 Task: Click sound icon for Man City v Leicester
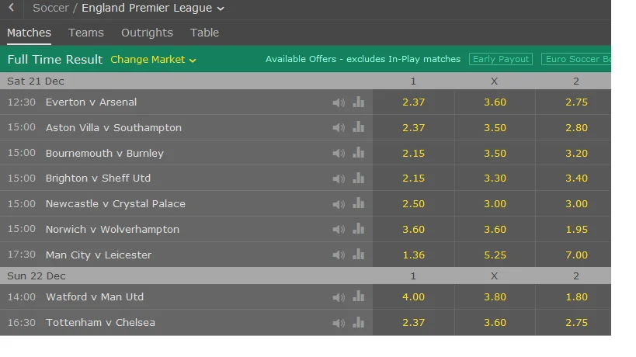click(339, 255)
